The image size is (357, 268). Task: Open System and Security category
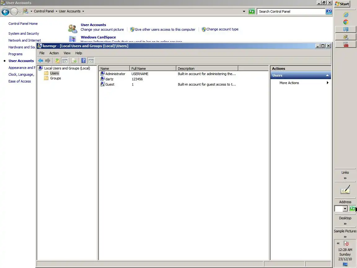click(x=24, y=33)
